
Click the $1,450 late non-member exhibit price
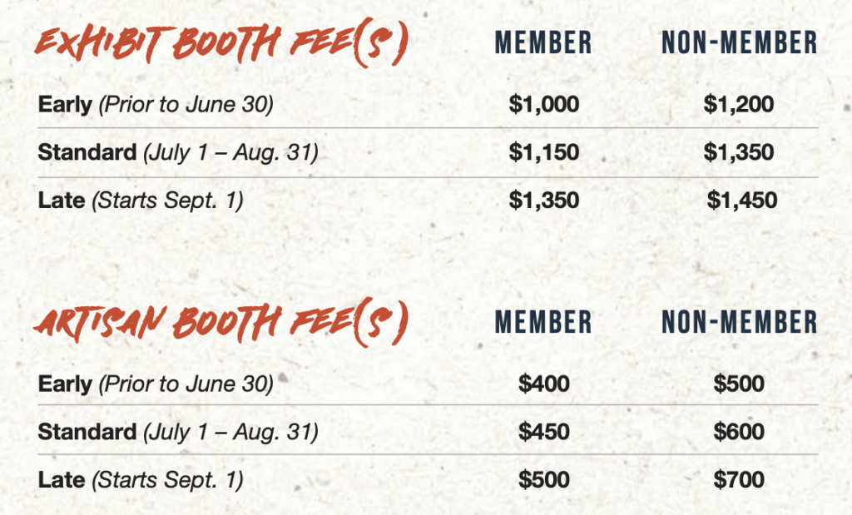click(742, 201)
